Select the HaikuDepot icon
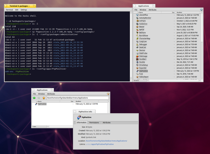The height and width of the screenshot is (154, 210). (x=137, y=77)
